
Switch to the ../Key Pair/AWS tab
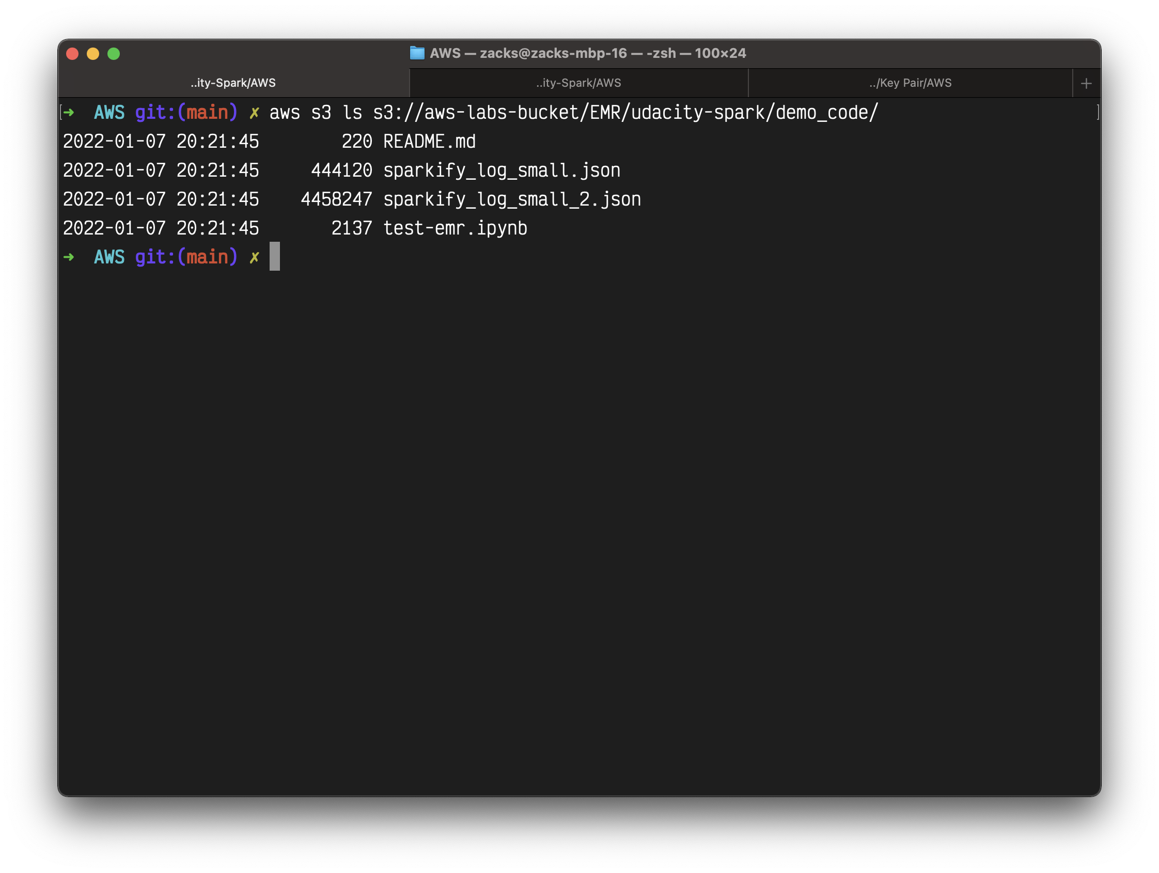click(x=910, y=83)
